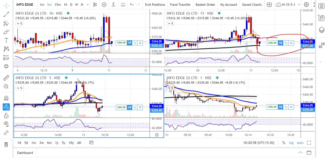Select the 5m timeframe
327x158 pixels.
[50, 4]
